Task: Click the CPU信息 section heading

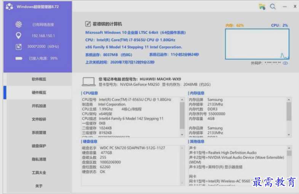Action: coord(90,93)
